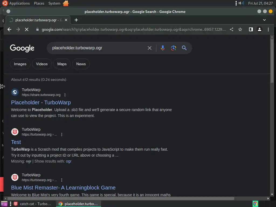Image resolution: width=276 pixels, height=207 pixels.
Task: Click the home folder icon in panel
Action: [66, 3]
